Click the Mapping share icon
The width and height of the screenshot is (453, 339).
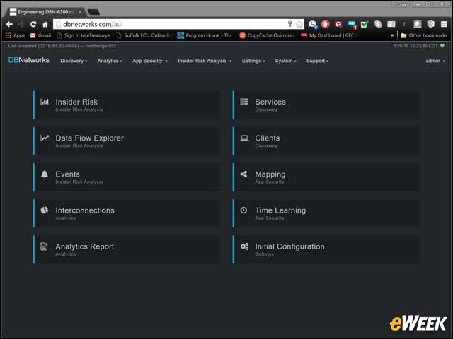click(243, 174)
